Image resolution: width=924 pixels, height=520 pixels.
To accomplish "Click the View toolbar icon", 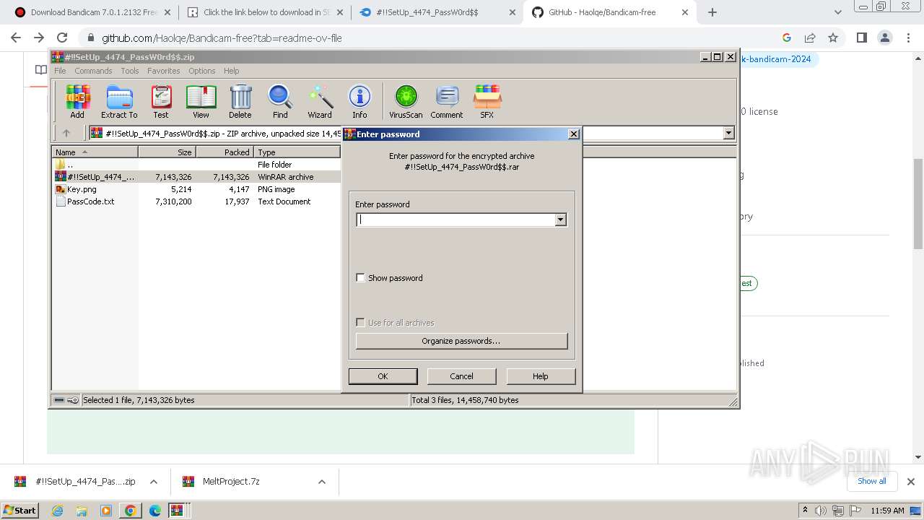I will [201, 101].
